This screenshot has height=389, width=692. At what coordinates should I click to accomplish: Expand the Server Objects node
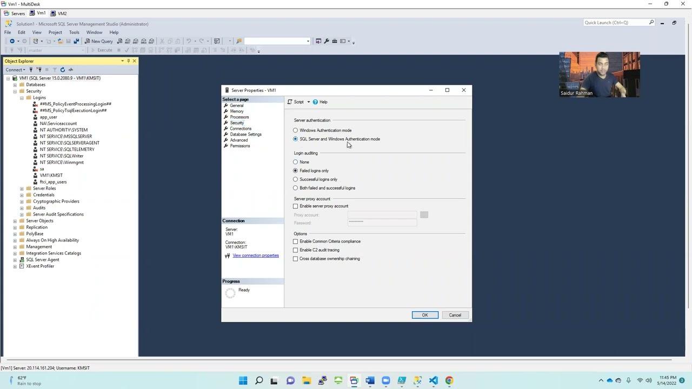point(15,221)
